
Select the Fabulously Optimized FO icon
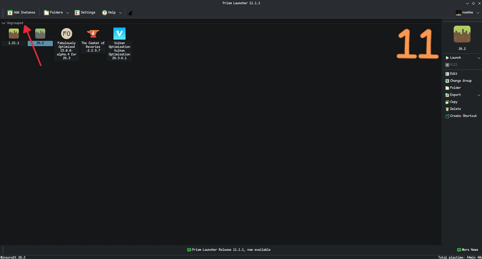(67, 33)
